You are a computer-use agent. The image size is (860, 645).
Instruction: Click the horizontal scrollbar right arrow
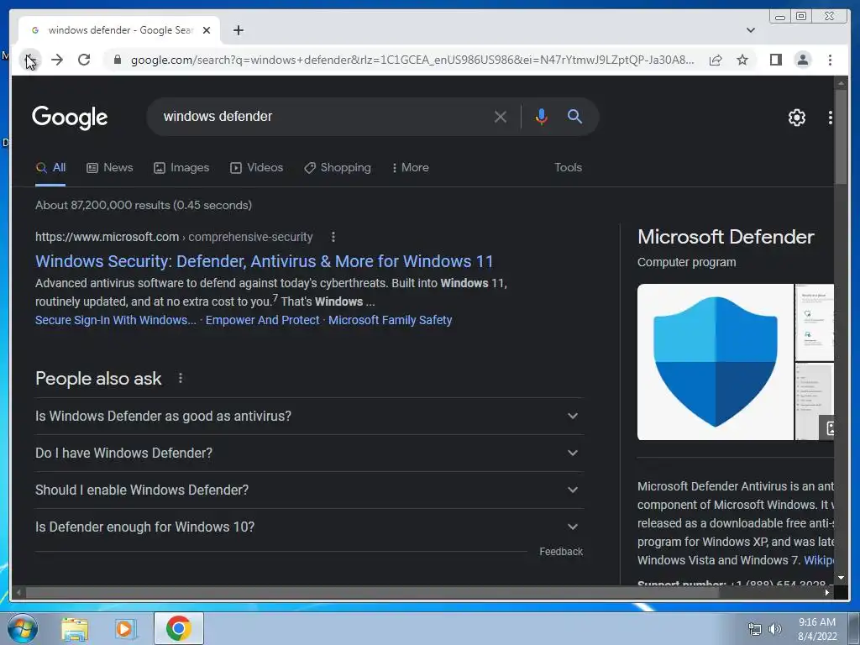click(827, 592)
